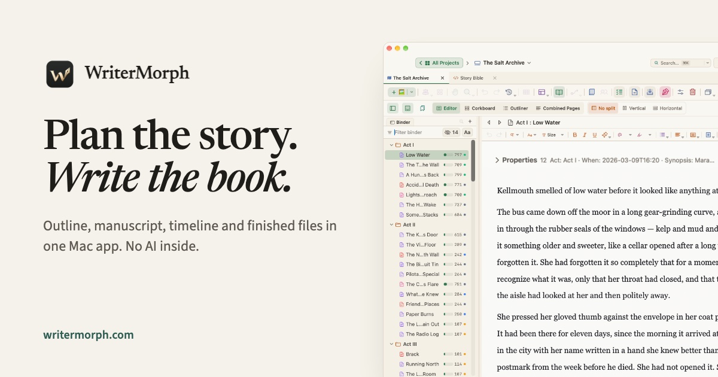Image resolution: width=718 pixels, height=377 pixels.
Task: Click the pages stack icon beside panel toggles
Action: click(422, 108)
